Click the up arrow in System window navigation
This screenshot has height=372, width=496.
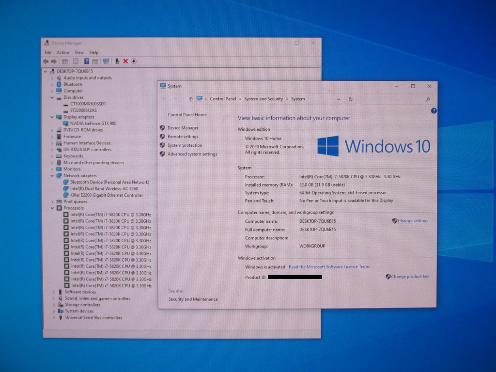click(191, 99)
